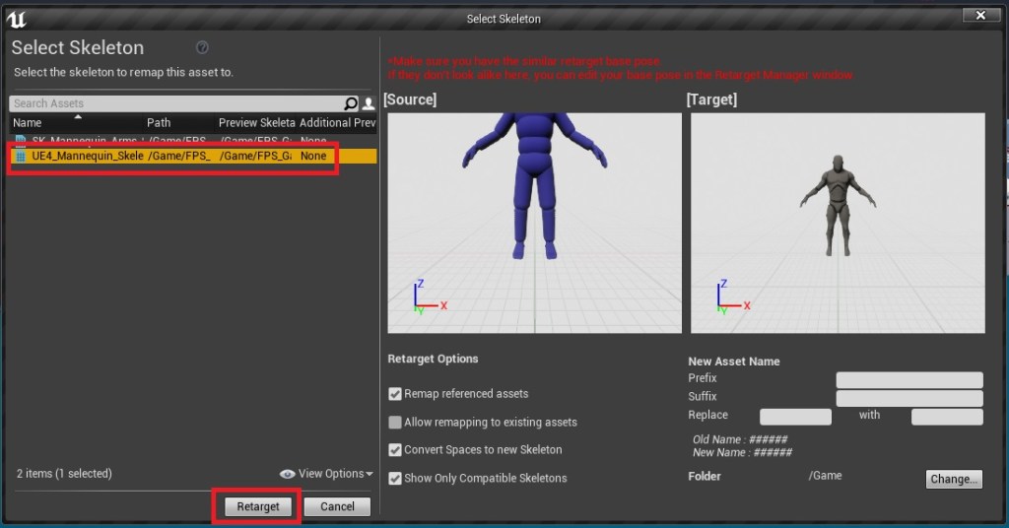Uncheck Show Only Compatible Skeletons
Viewport: 1009px width, 528px height.
click(395, 479)
